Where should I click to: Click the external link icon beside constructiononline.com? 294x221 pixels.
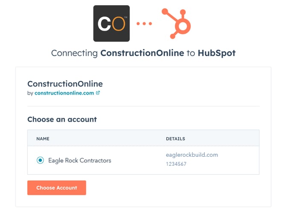[98, 93]
